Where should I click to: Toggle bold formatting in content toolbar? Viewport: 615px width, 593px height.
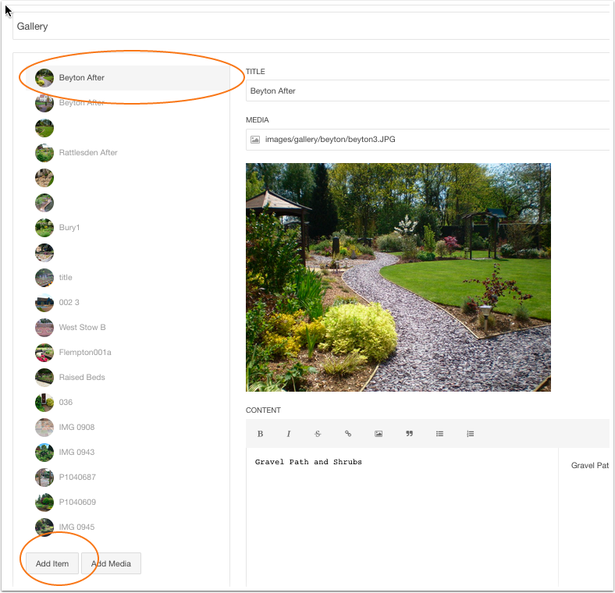pos(260,433)
